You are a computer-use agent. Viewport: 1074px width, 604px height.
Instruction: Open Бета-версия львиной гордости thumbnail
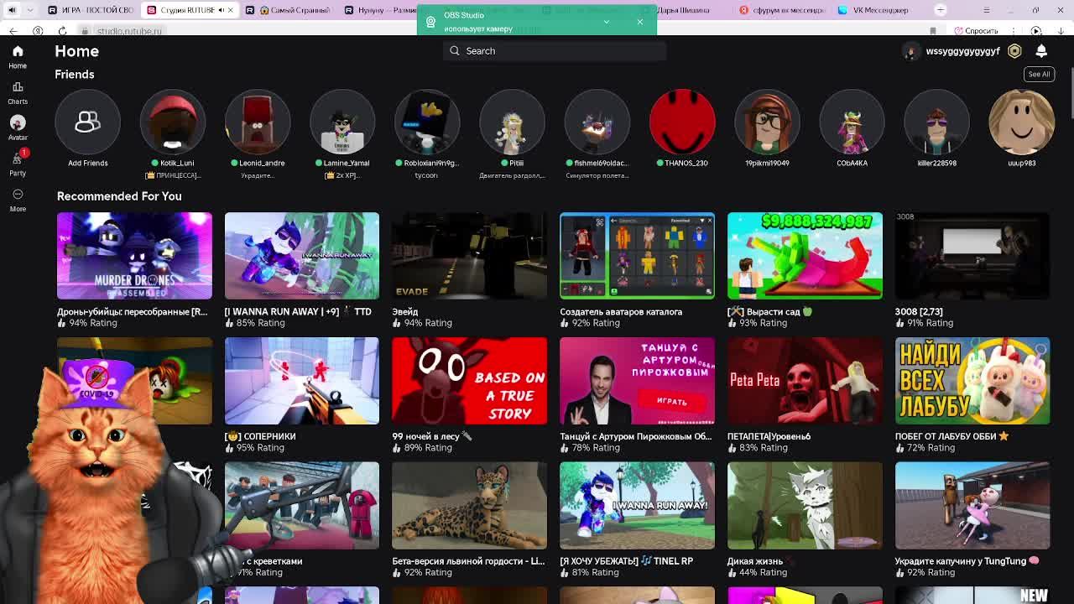point(469,506)
